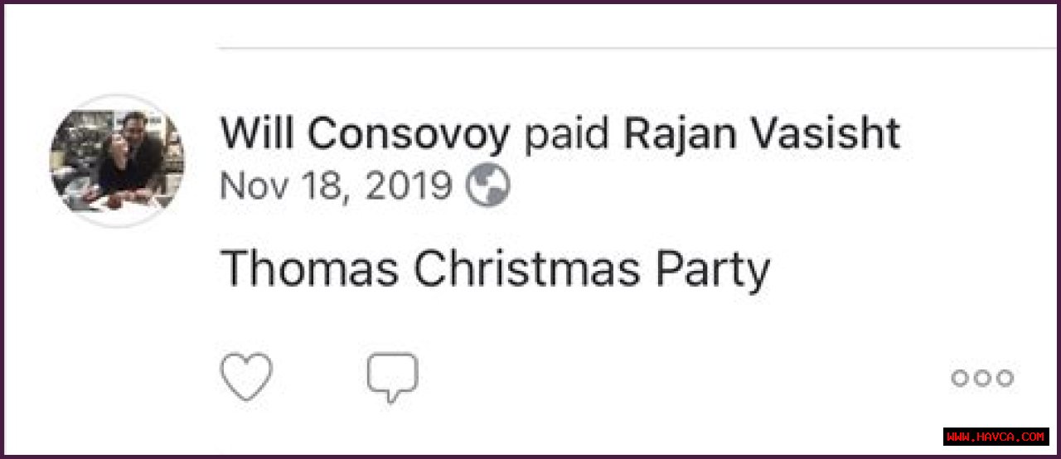Screen dimensions: 1061x459
Task: Click the word "Party" in the note
Action: coord(713,269)
